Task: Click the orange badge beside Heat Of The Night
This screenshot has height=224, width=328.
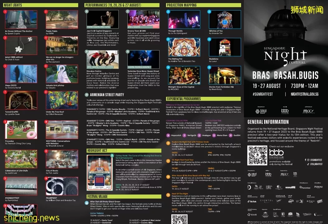Action: coord(168,195)
